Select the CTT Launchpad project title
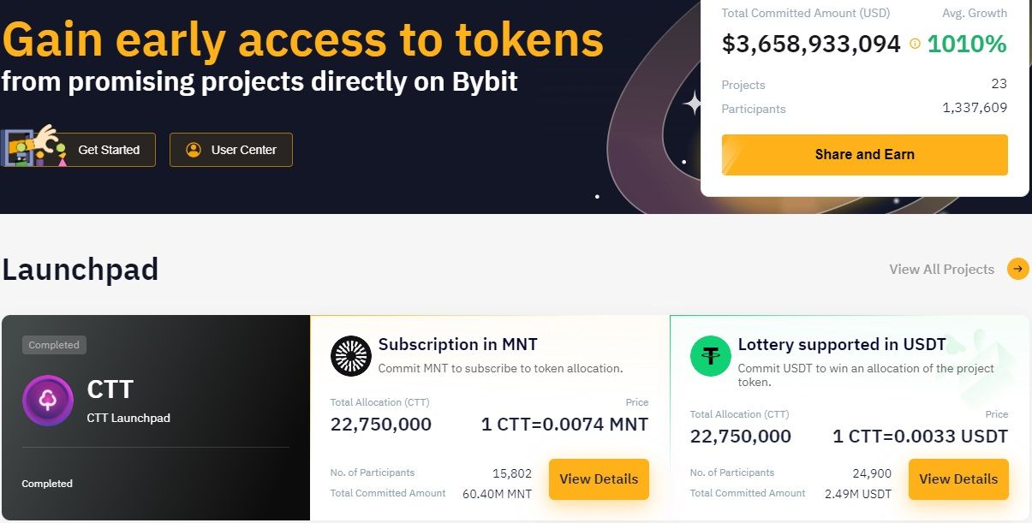Image resolution: width=1032 pixels, height=523 pixels. pos(128,418)
